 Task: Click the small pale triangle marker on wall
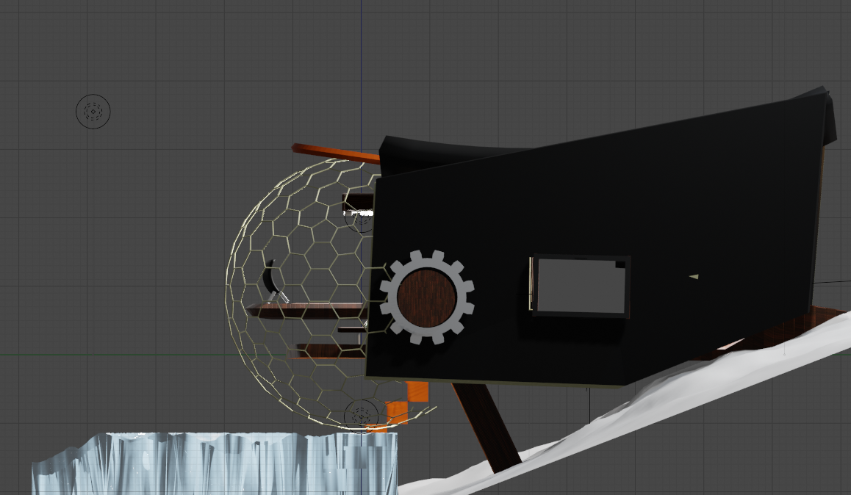pyautogui.click(x=693, y=277)
